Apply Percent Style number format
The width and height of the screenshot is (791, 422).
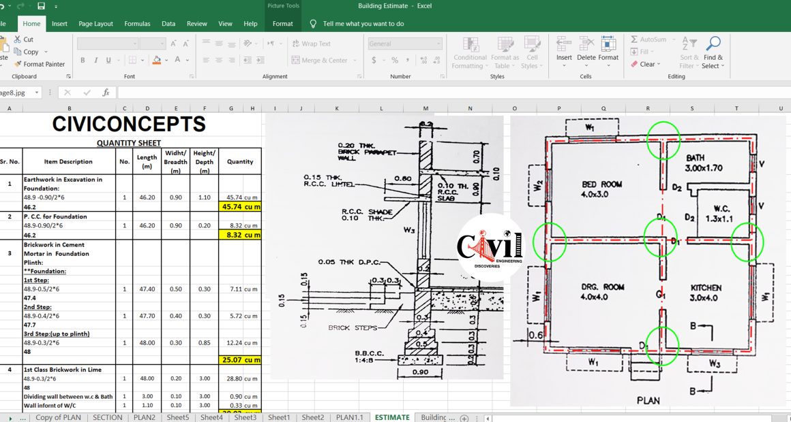point(395,60)
